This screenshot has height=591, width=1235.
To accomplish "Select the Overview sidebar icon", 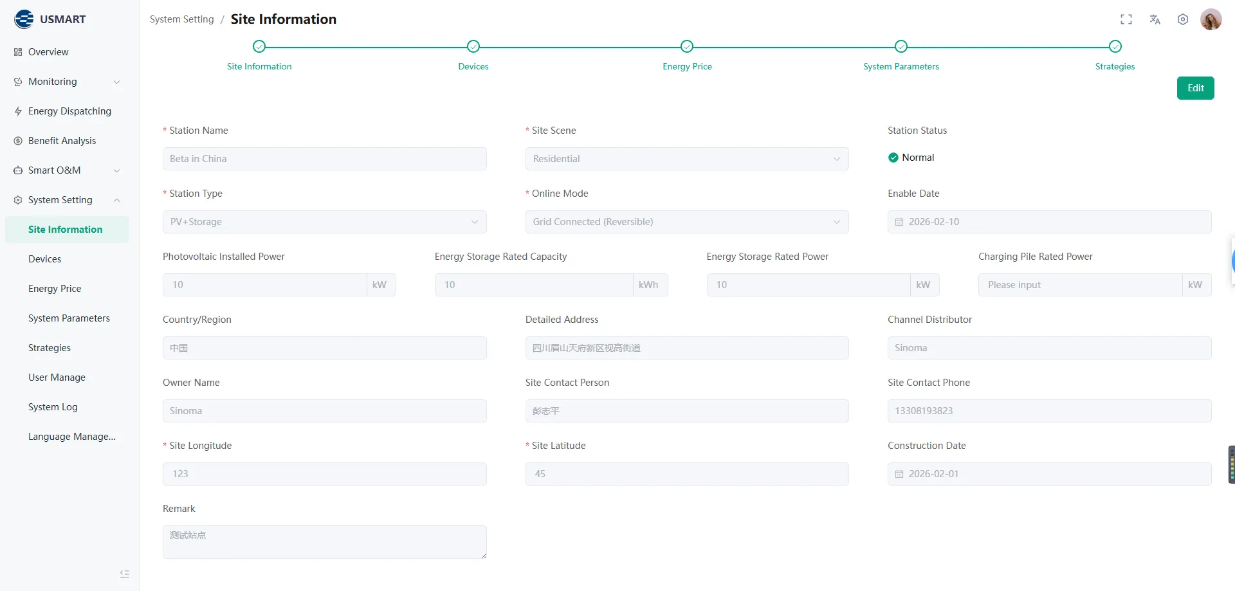I will click(15, 51).
